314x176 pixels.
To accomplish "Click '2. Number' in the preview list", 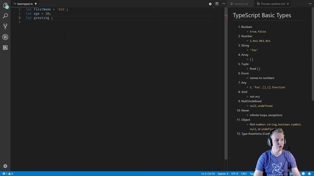I will pyautogui.click(x=245, y=36).
